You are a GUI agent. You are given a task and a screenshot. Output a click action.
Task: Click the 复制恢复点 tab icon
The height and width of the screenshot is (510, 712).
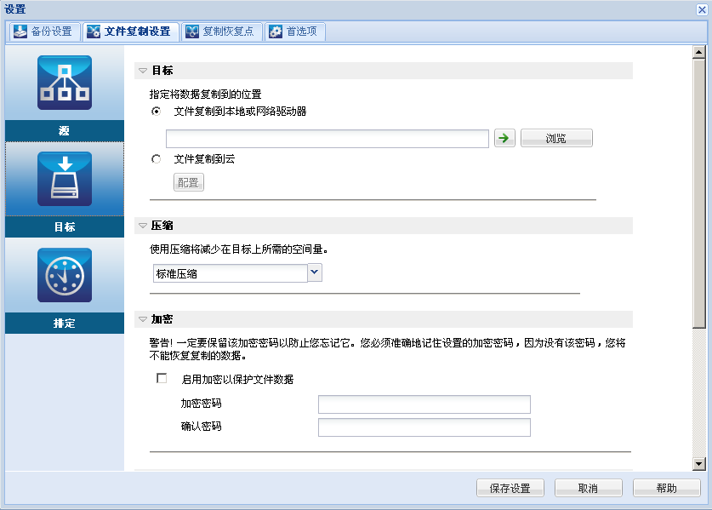[192, 32]
